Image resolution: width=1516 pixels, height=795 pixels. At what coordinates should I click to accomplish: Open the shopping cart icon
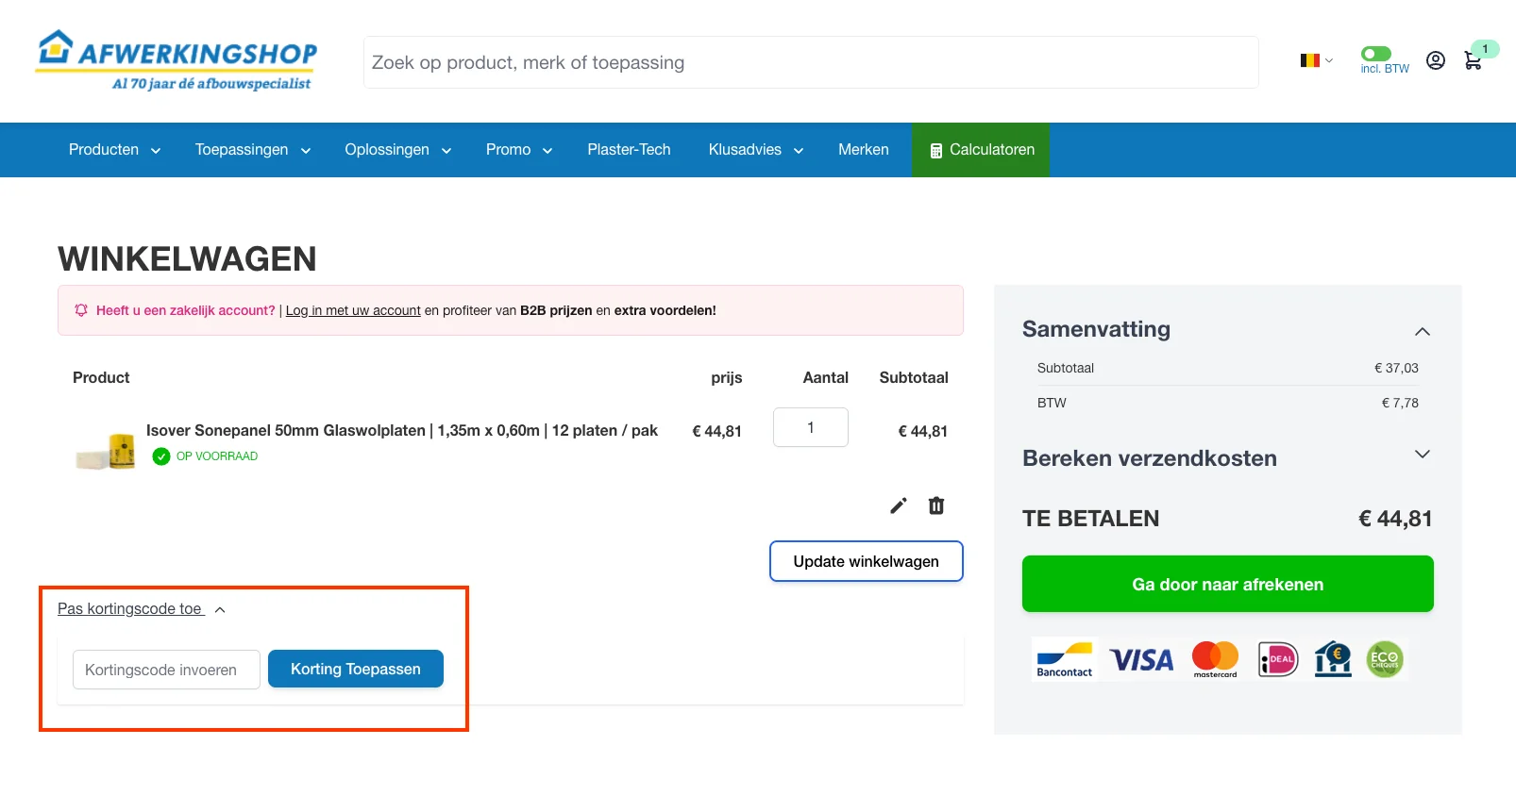click(x=1473, y=60)
